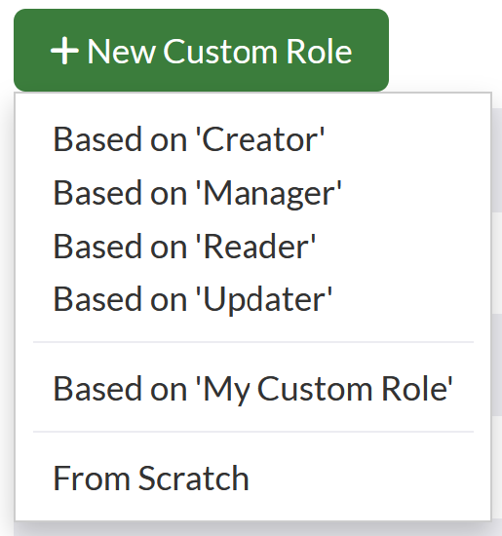This screenshot has width=502, height=536.
Task: Copy the existing My Custom Role
Action: coord(252,389)
